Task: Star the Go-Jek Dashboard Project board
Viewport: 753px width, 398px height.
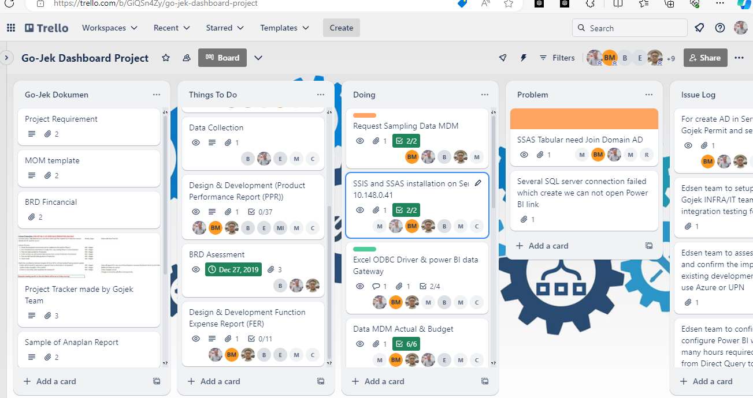Action: pos(166,58)
